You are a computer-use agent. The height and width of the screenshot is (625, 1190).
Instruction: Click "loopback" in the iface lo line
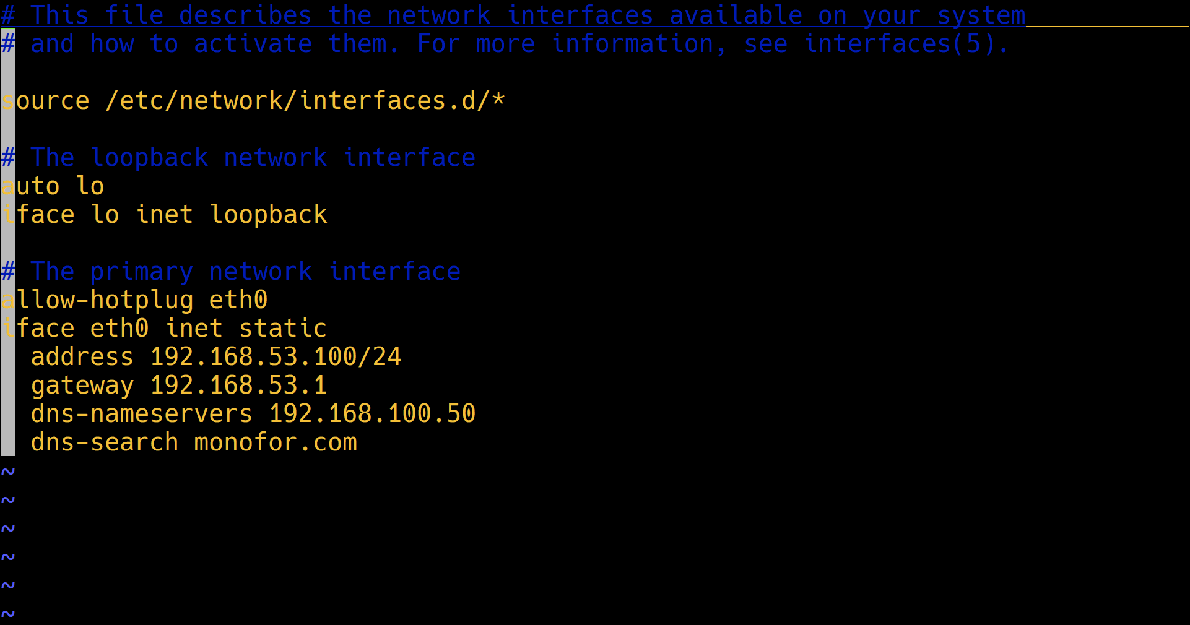click(269, 214)
